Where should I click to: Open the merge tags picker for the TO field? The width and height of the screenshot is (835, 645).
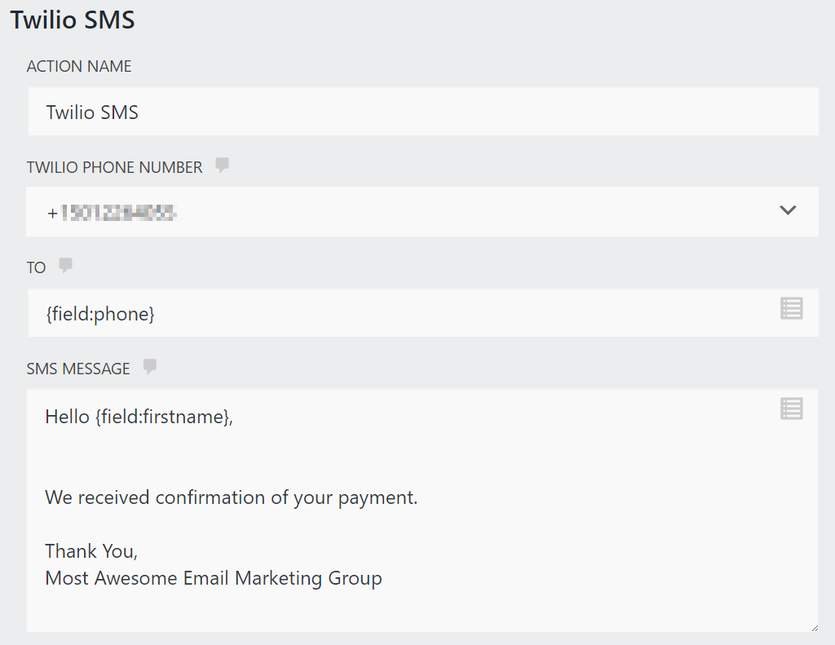click(791, 308)
